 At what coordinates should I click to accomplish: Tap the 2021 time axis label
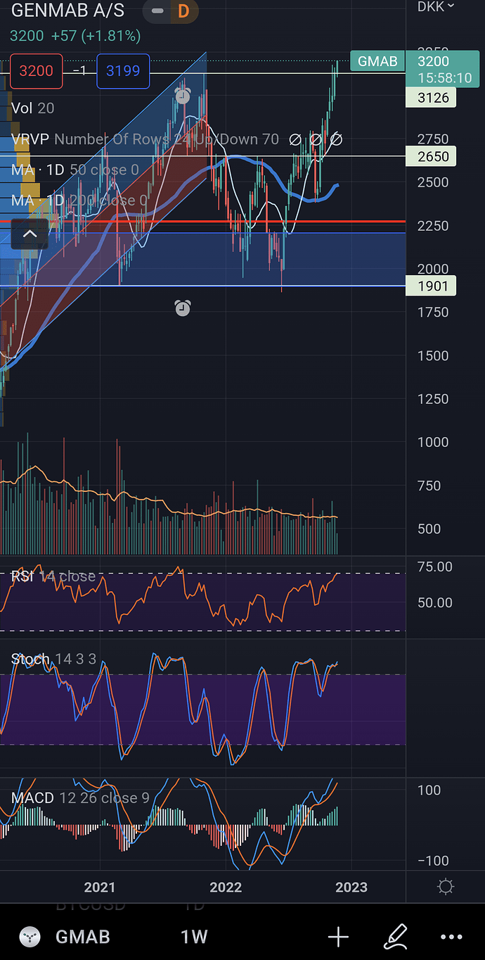(99, 887)
